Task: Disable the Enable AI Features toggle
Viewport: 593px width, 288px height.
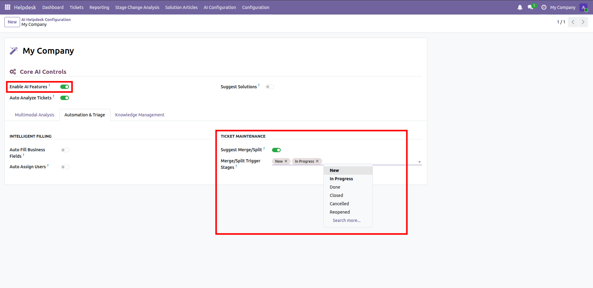Action: [x=65, y=87]
